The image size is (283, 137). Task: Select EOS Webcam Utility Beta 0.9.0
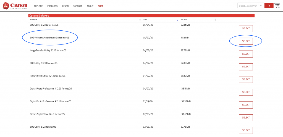[246, 41]
